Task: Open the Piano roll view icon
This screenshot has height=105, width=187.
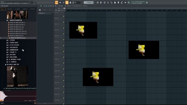Action: (101, 3)
